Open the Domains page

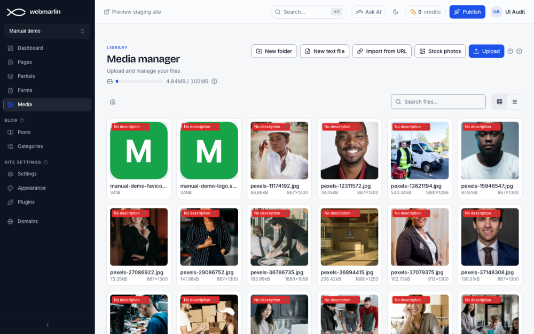(x=48, y=221)
